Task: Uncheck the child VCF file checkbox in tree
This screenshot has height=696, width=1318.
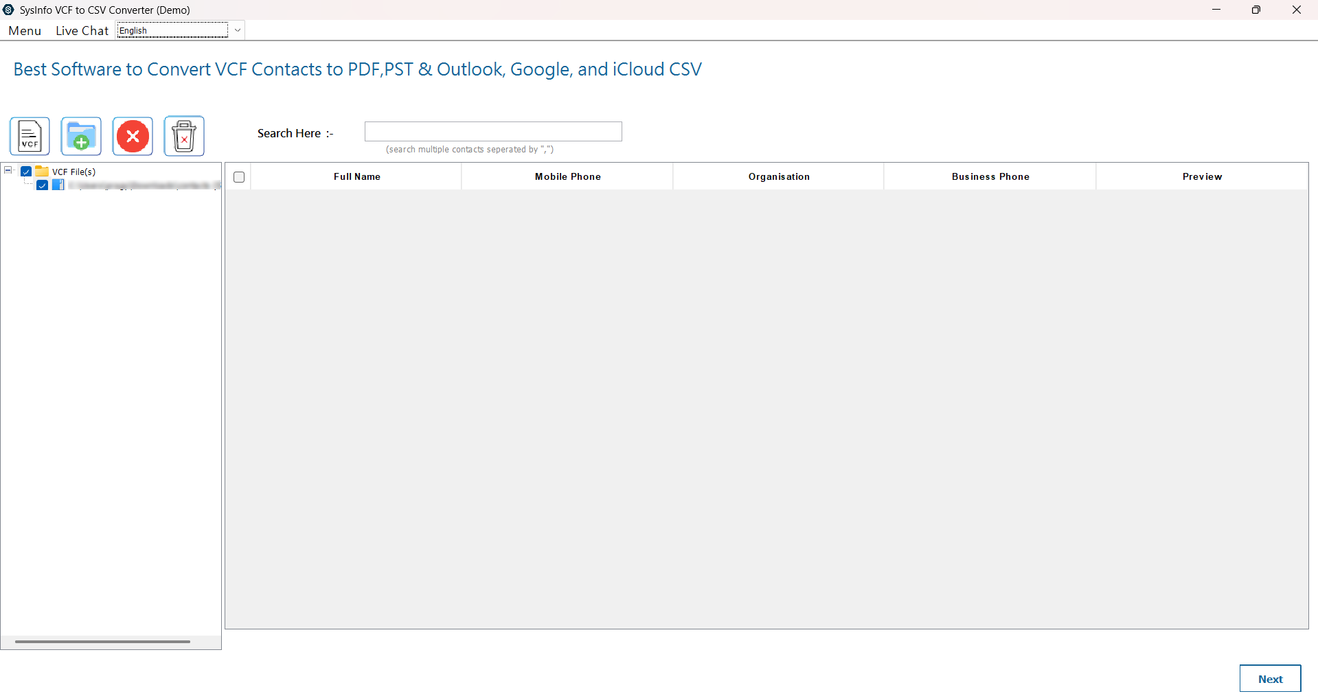Action: pos(42,185)
